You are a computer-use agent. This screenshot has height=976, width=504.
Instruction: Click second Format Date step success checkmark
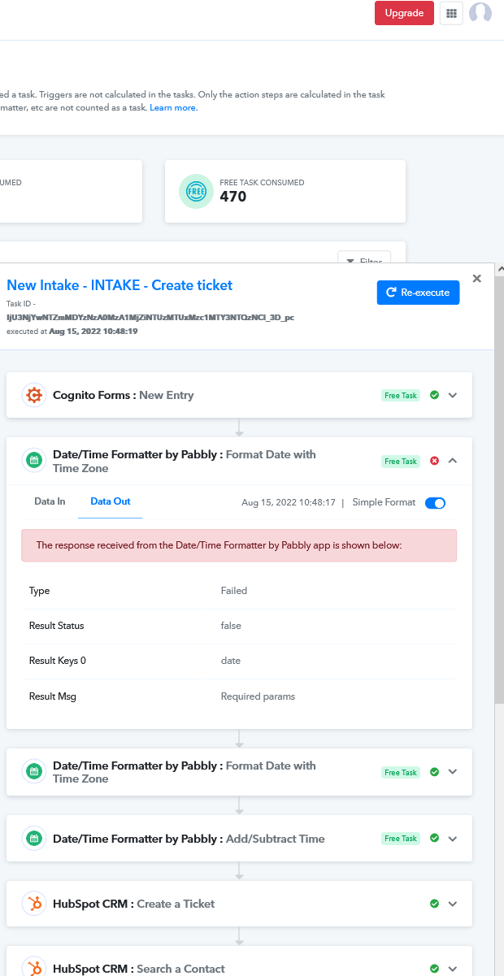[434, 772]
